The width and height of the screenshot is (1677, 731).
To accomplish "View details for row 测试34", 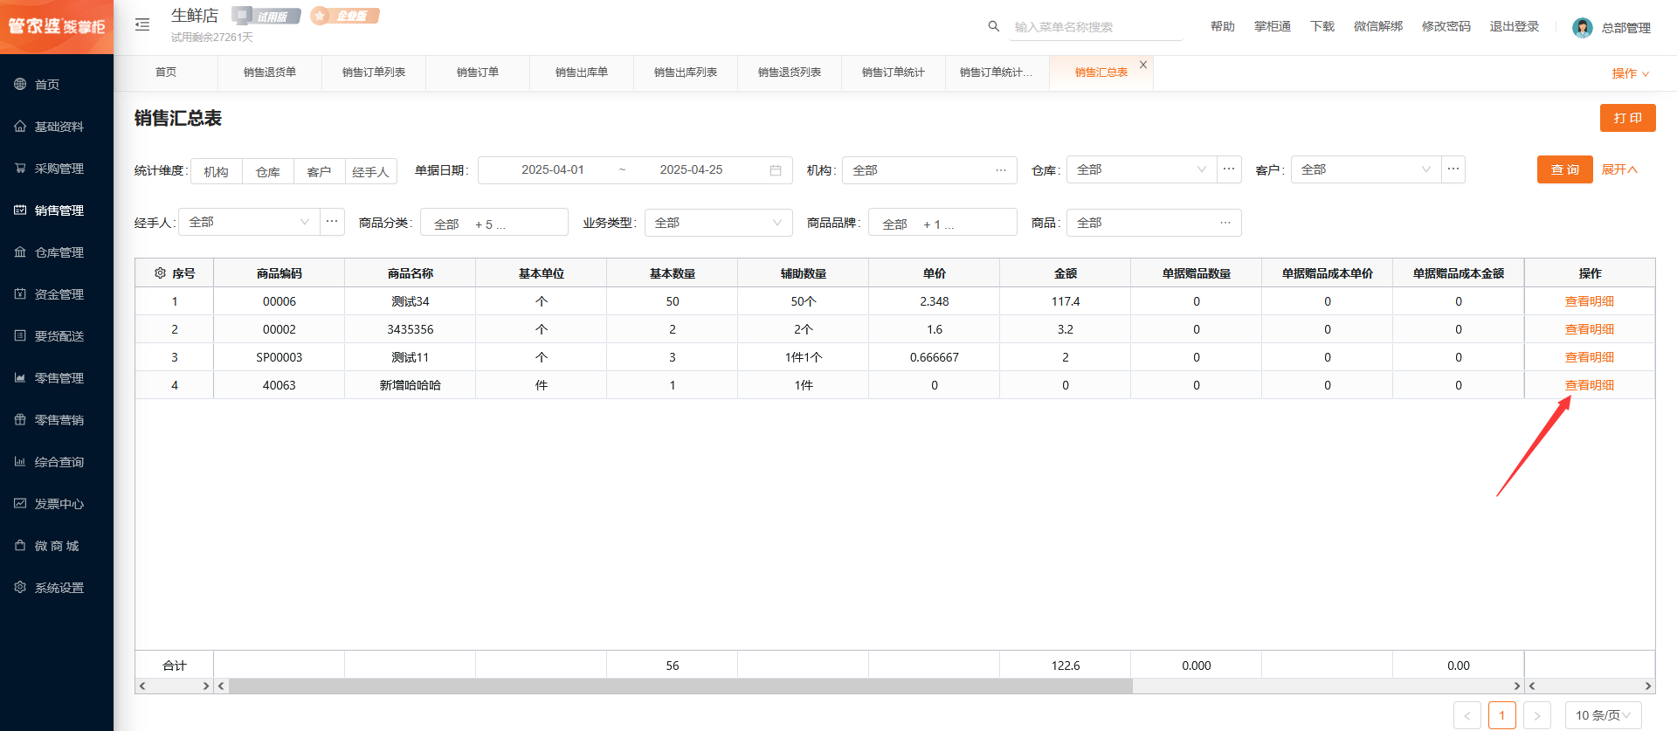I will point(1590,301).
